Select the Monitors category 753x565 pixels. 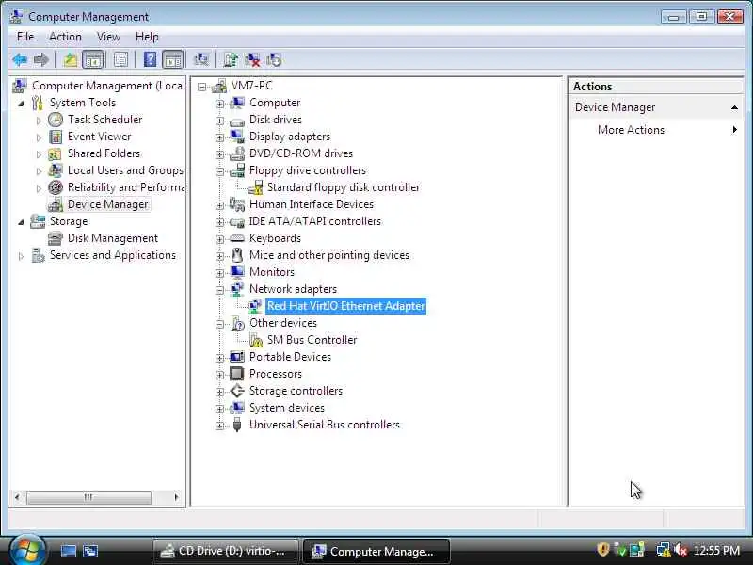(272, 272)
